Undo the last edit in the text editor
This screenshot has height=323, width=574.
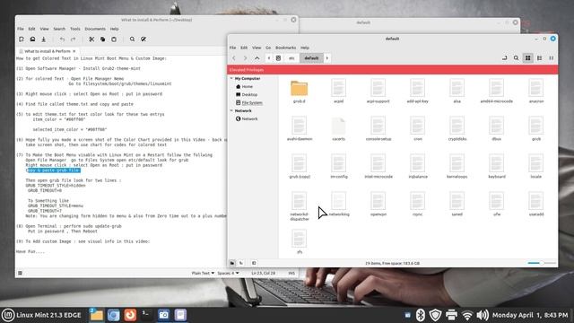tap(62, 39)
